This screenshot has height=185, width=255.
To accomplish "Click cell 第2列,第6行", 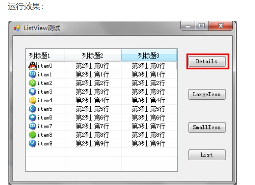I will pyautogui.click(x=93, y=118).
